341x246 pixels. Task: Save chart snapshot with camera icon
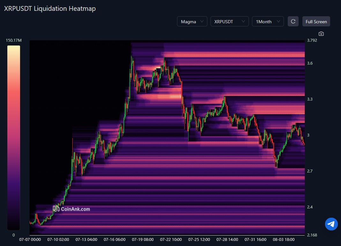[321, 34]
